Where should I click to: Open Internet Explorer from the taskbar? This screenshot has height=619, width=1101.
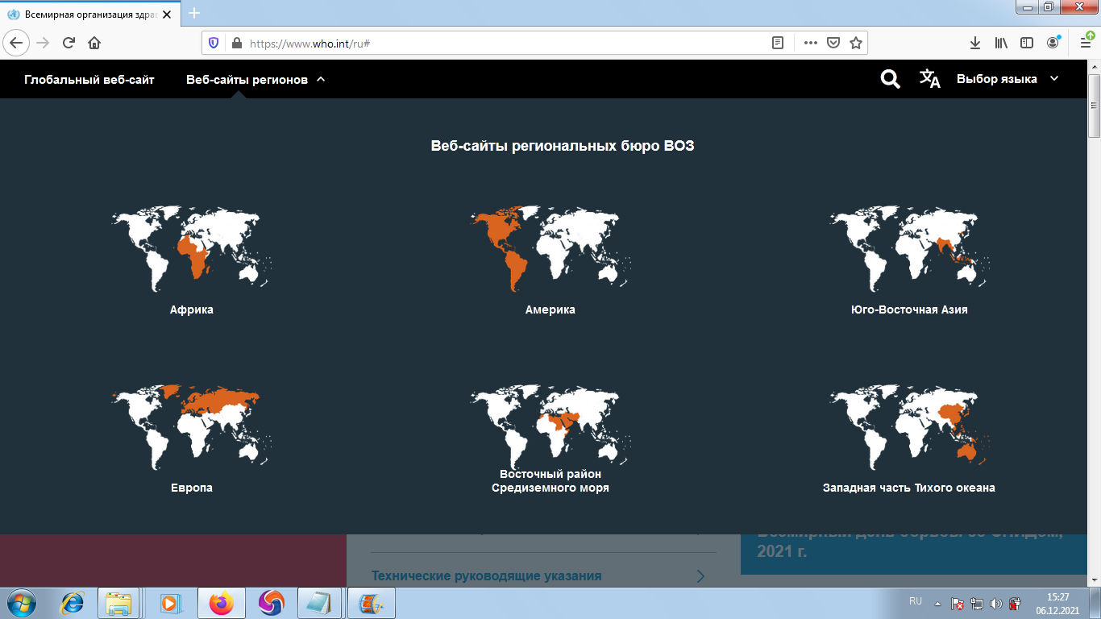pos(73,602)
